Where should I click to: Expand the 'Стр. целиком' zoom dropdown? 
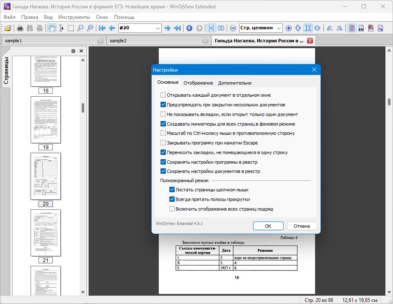[279, 28]
